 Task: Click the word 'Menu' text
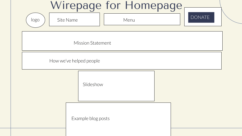pos(129,20)
